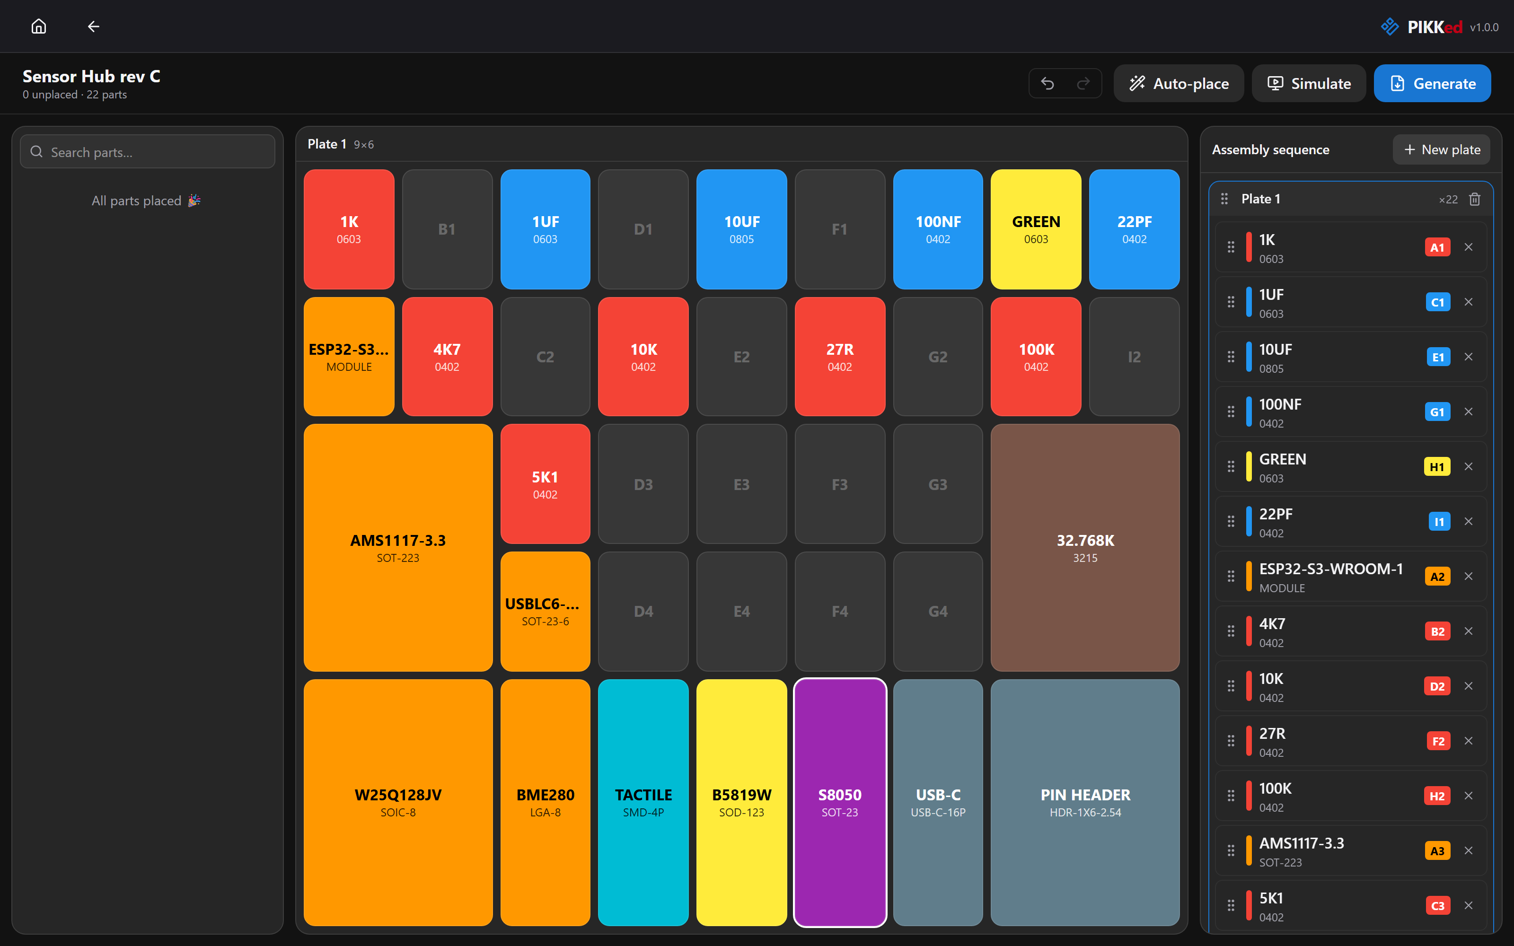
Task: Click the AMS1117-3.3 SOT-223 tile
Action: (398, 548)
